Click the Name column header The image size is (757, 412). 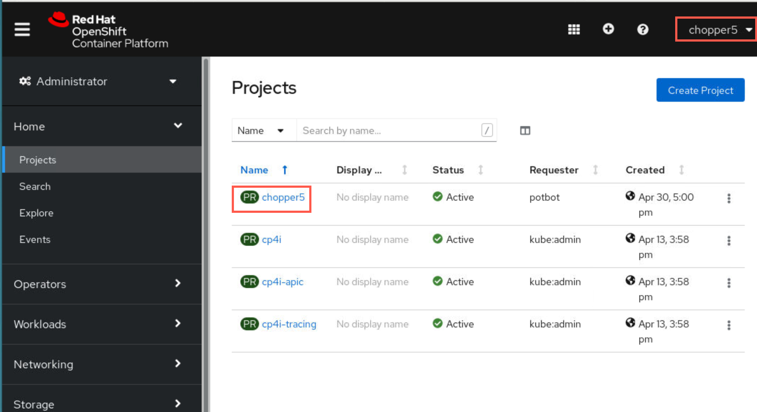[x=254, y=170]
